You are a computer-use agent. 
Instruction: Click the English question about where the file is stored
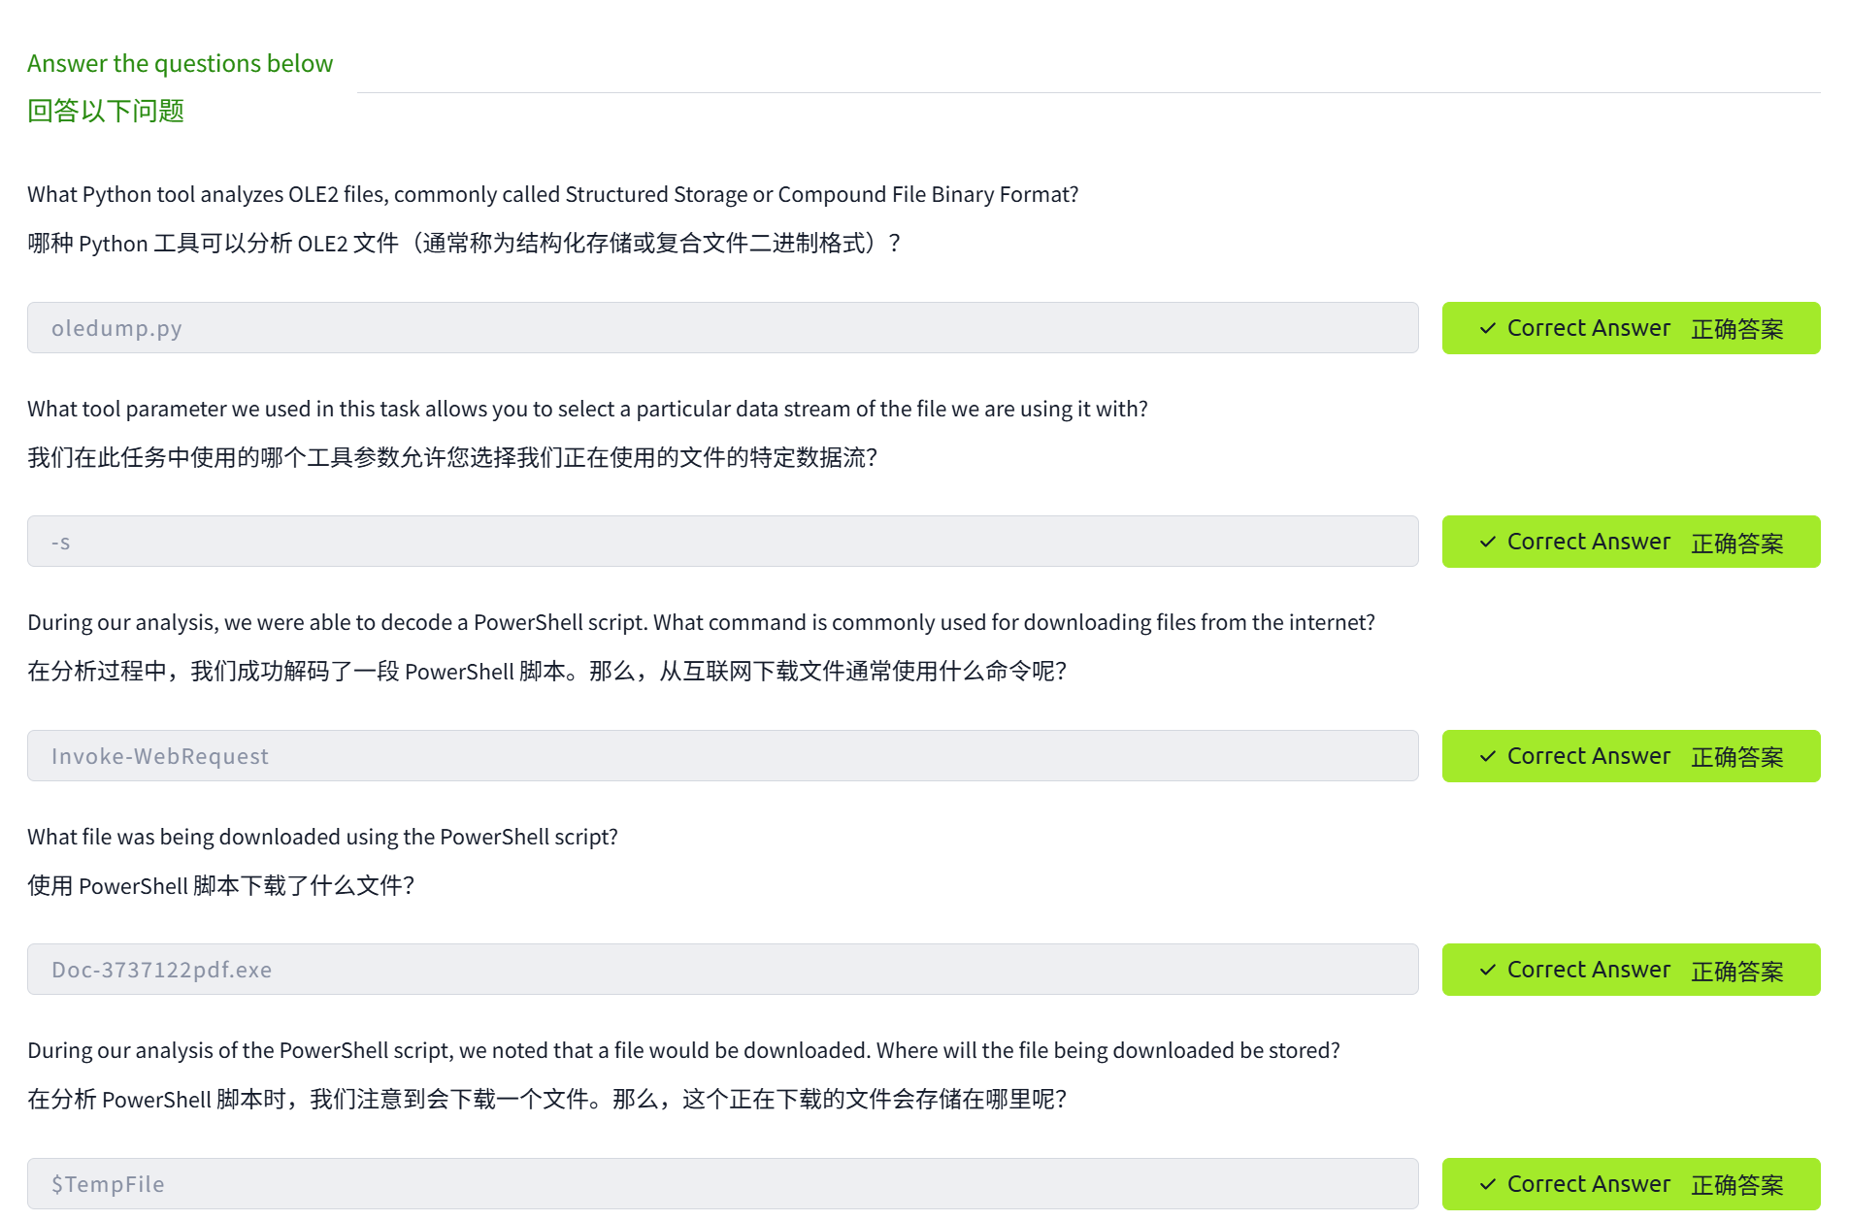pyautogui.click(x=683, y=1051)
